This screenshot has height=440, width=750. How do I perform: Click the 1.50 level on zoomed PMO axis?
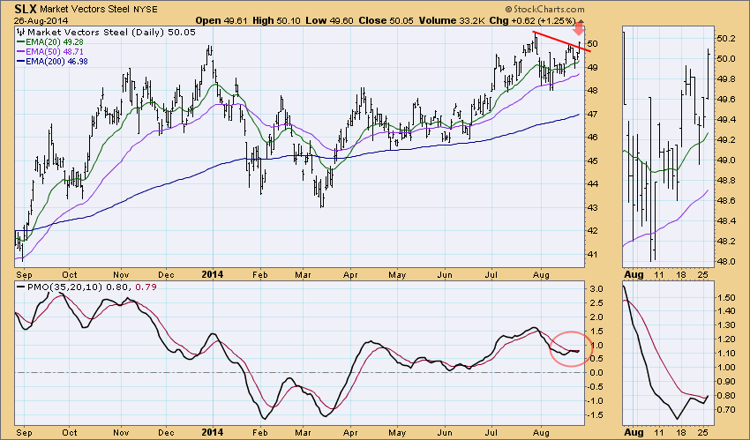coord(725,297)
